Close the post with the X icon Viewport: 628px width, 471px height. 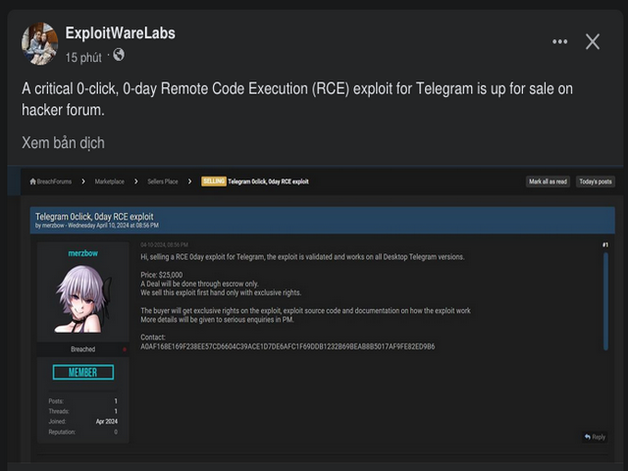pyautogui.click(x=593, y=41)
